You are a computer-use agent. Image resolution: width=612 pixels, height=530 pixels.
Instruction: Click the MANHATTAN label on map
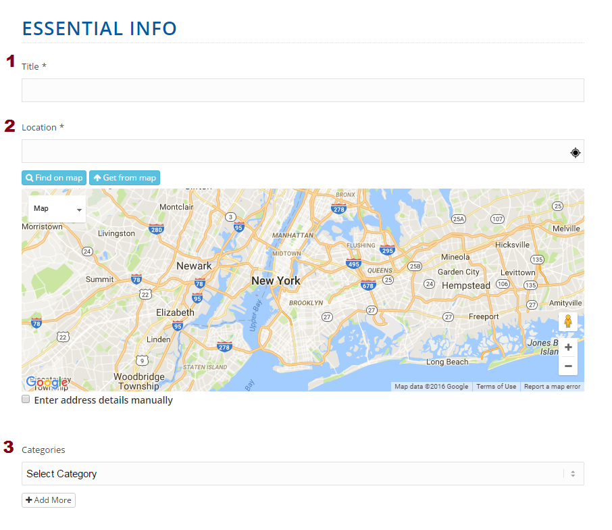click(292, 235)
